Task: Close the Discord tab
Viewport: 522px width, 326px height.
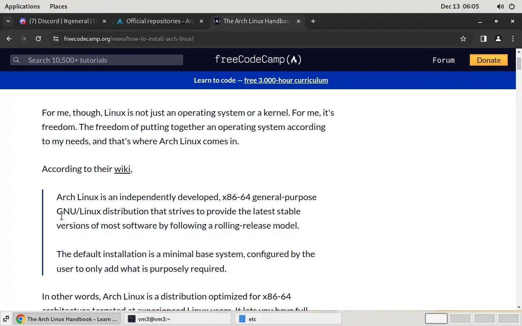Action: coord(104,21)
